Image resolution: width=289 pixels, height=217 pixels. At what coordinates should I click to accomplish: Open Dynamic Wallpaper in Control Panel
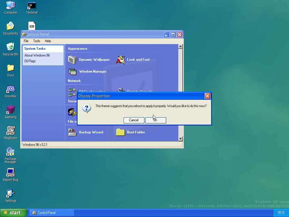pos(89,60)
